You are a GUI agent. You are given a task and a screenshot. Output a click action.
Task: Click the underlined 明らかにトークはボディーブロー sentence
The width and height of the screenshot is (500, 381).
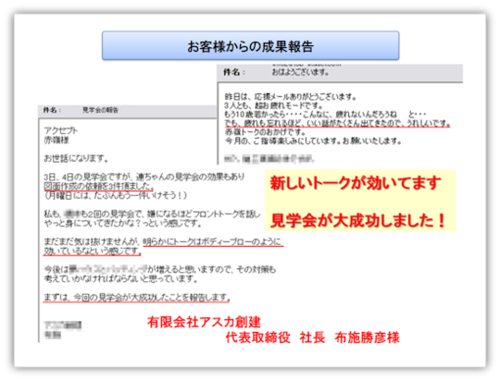(x=213, y=242)
